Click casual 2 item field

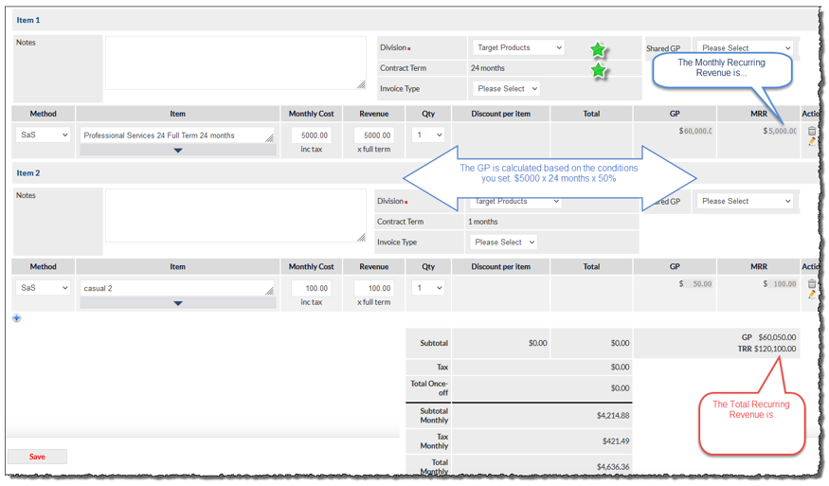(x=177, y=288)
